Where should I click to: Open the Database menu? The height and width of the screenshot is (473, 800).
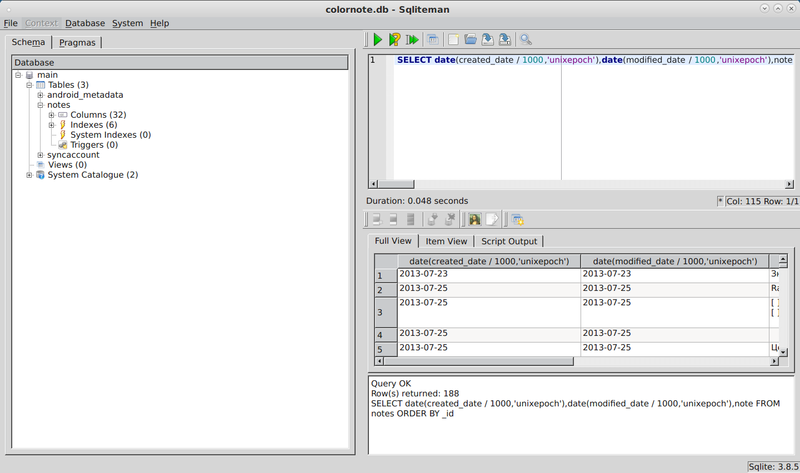point(85,23)
